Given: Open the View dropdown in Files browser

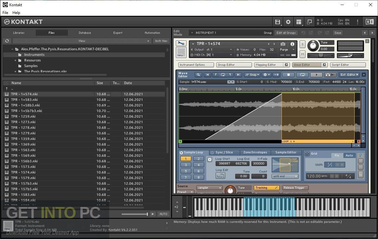Looking at the screenshot, I should coord(82,41).
